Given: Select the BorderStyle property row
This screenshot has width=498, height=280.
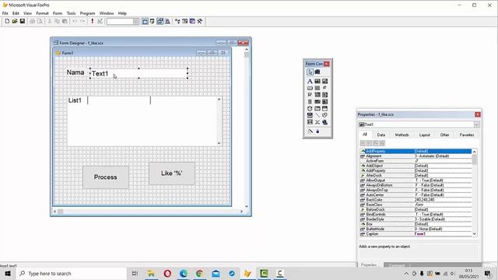Looking at the screenshot, I should point(416,219).
